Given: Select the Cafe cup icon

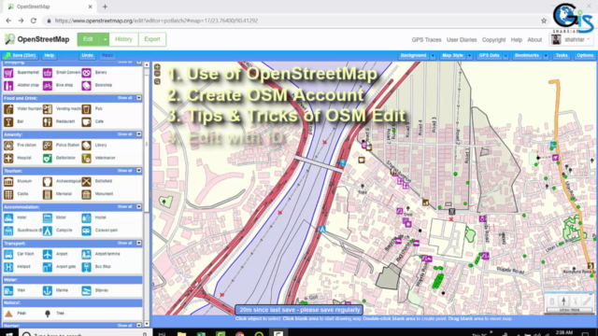Looking at the screenshot, I should click(87, 121).
